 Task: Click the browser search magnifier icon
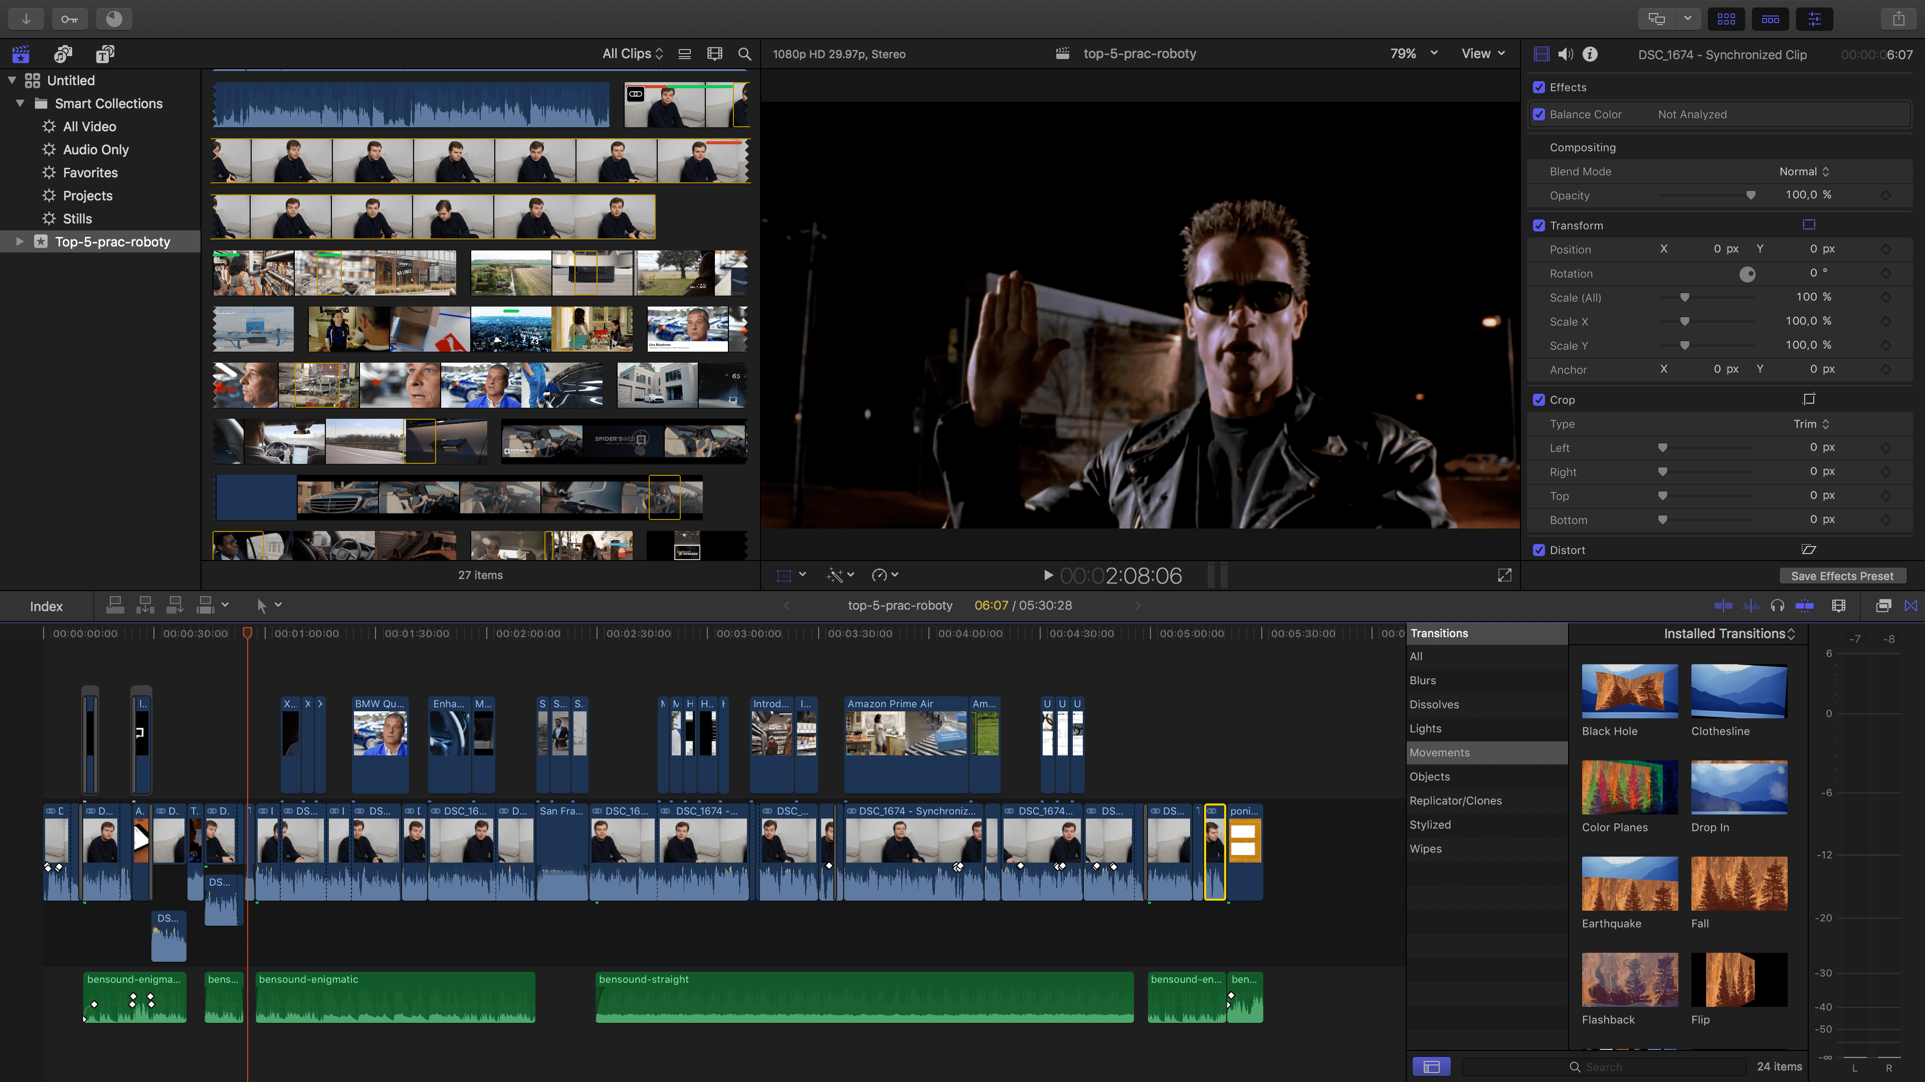click(x=744, y=54)
